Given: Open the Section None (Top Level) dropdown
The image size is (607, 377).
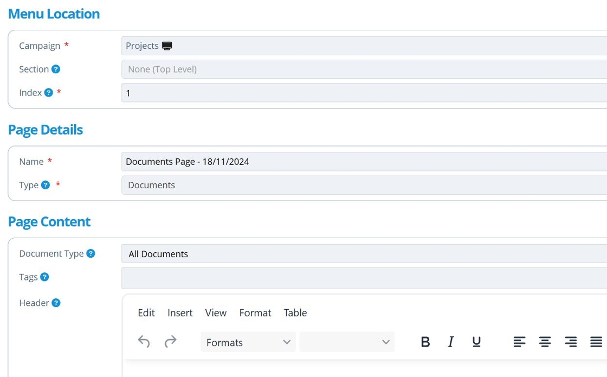Looking at the screenshot, I should coord(363,69).
